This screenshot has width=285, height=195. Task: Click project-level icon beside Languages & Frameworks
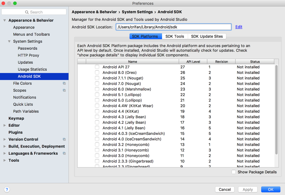pos(64,154)
